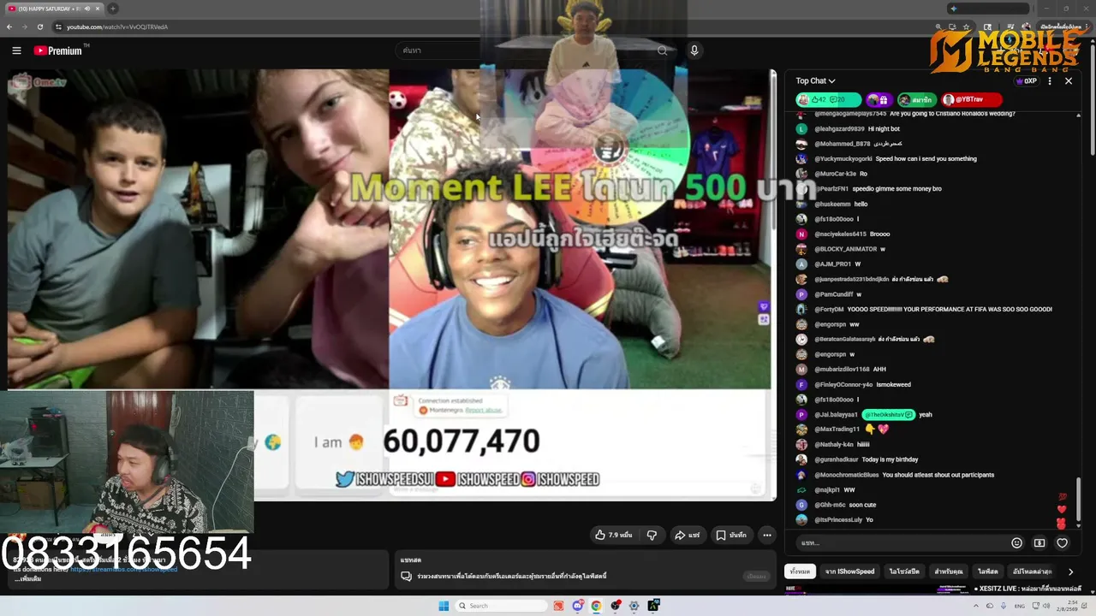Save the video with บันทึก button
Image resolution: width=1096 pixels, height=616 pixels.
click(x=732, y=535)
